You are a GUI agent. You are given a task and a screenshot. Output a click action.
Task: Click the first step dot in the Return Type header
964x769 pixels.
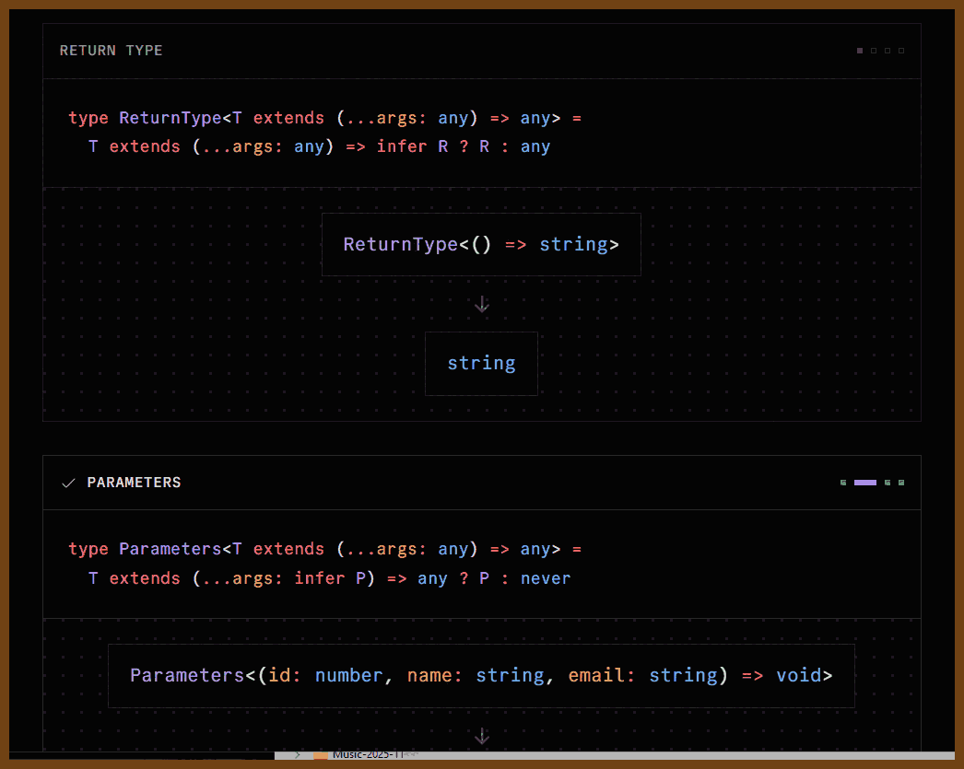[860, 51]
